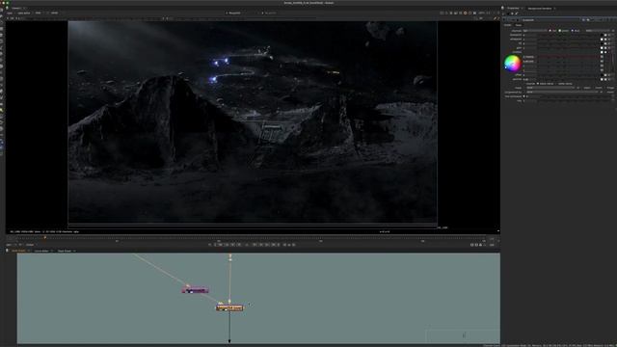This screenshot has width=617, height=347.
Task: Switch to the Curve Editor tab
Action: click(x=41, y=251)
